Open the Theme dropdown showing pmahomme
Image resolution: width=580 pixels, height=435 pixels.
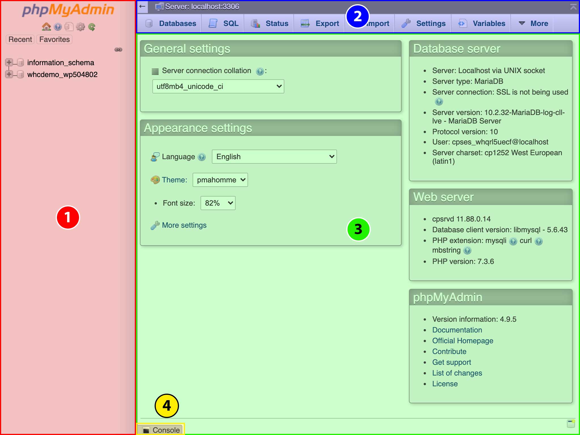coord(220,180)
